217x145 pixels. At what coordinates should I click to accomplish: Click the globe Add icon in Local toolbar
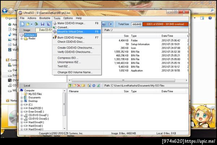[x=89, y=85]
